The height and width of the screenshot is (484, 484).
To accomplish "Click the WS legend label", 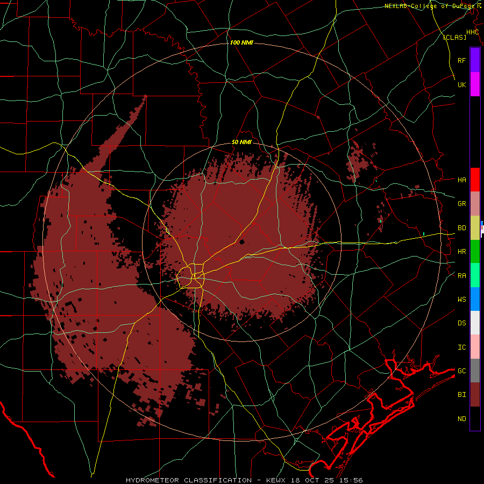I will pyautogui.click(x=461, y=300).
